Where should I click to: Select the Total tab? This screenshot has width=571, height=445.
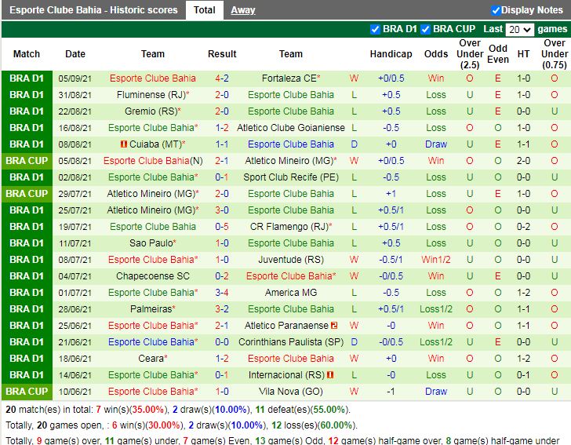(205, 10)
